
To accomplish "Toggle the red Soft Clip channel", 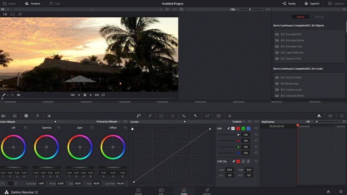I will [x=239, y=161].
